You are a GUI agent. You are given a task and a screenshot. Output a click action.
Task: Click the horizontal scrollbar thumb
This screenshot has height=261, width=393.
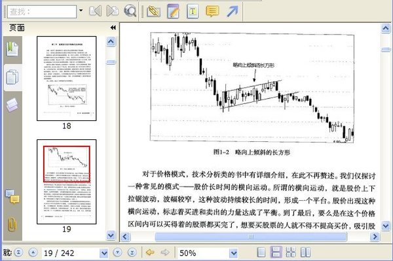tap(251, 237)
